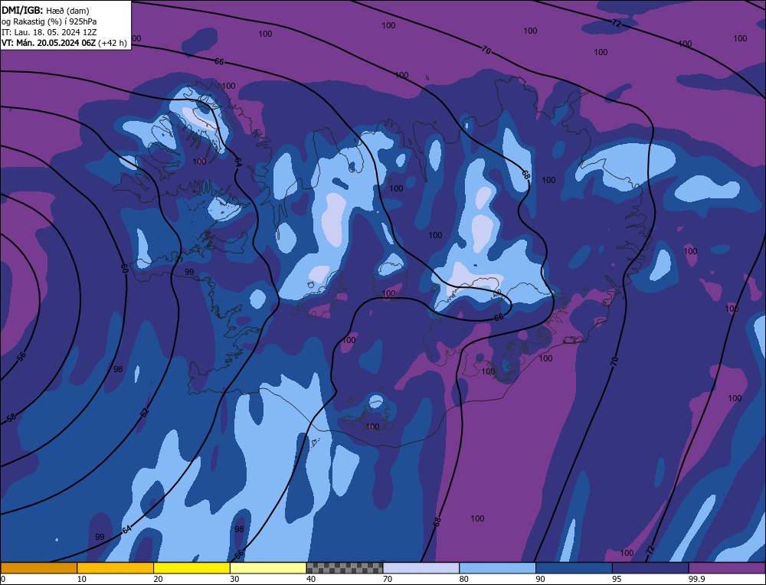Image resolution: width=766 pixels, height=585 pixels.
Task: Click the 'og Rakastig (%) í 925hPa' line
Action: 49,21
